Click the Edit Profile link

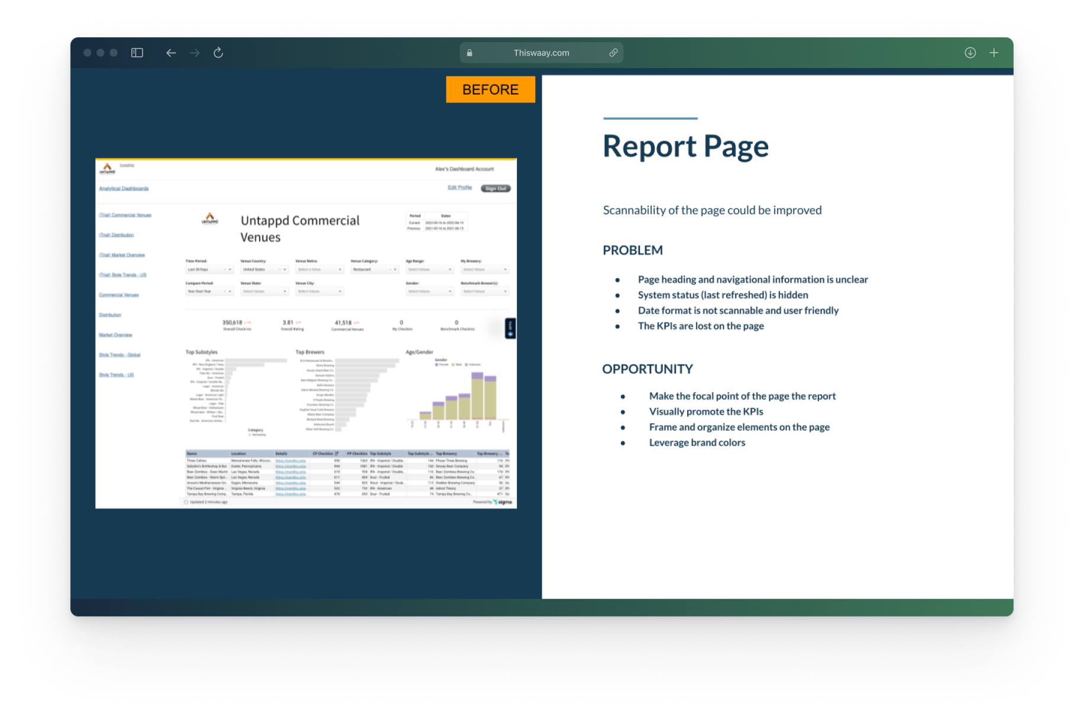click(460, 188)
